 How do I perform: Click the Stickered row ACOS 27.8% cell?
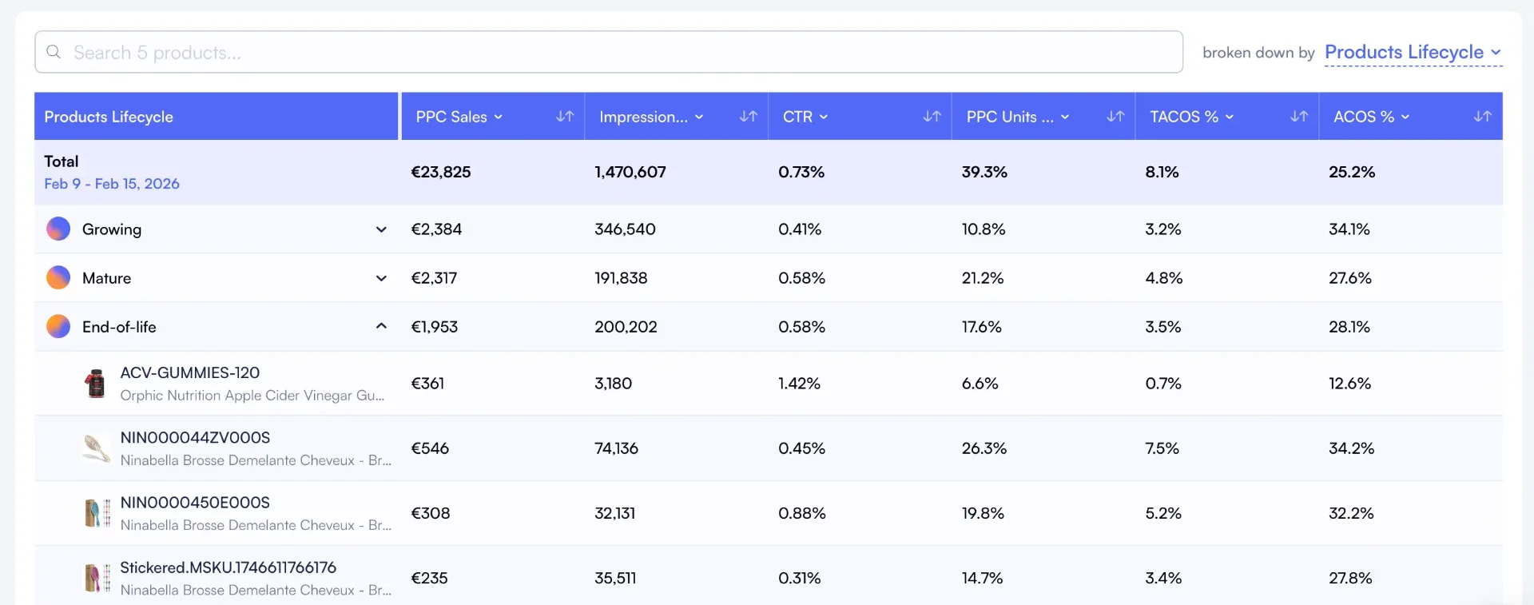click(1350, 578)
